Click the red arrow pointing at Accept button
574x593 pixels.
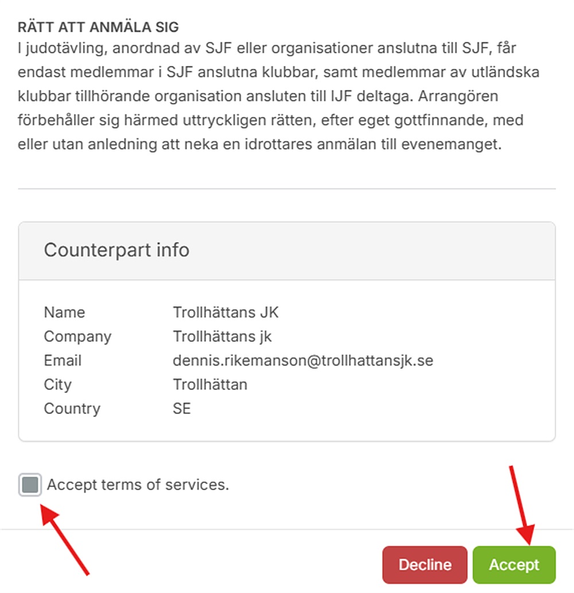pos(521,505)
